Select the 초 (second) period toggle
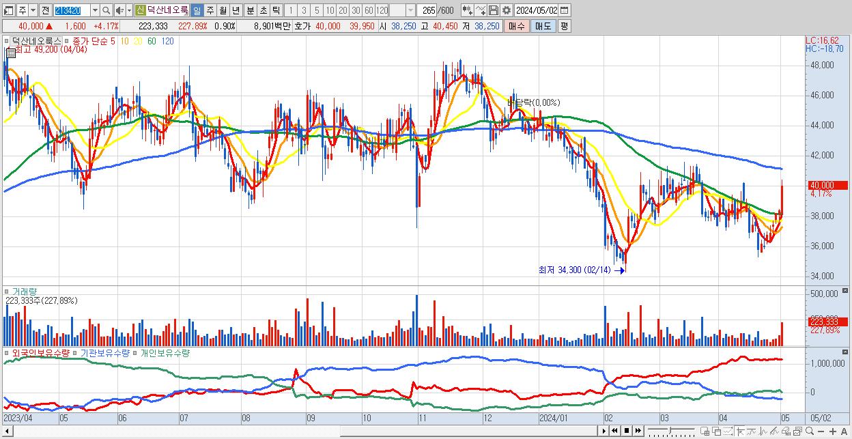Viewport: 852px width, 439px height. [263, 10]
